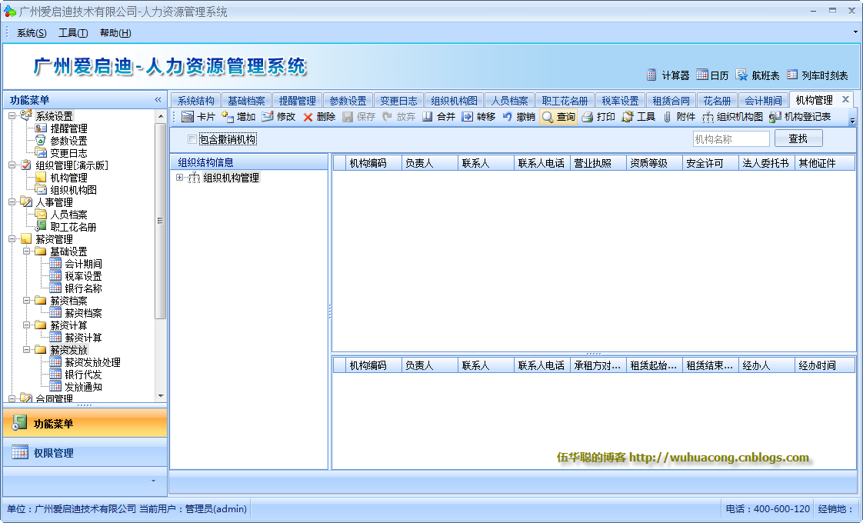Select 银行代发 in the function tree
This screenshot has width=863, height=523.
click(x=83, y=375)
